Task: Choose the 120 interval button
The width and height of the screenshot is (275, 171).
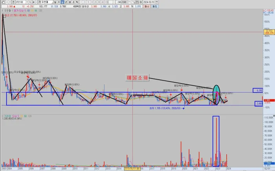Action: click(x=106, y=2)
